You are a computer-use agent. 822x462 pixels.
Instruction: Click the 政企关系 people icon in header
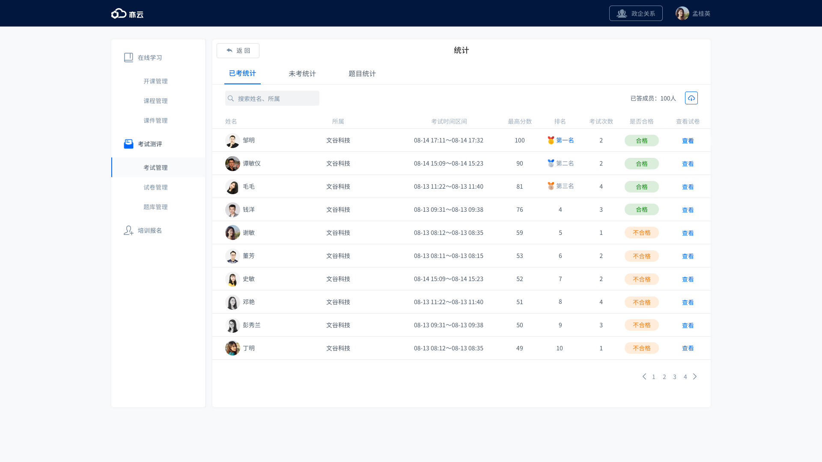(x=622, y=13)
